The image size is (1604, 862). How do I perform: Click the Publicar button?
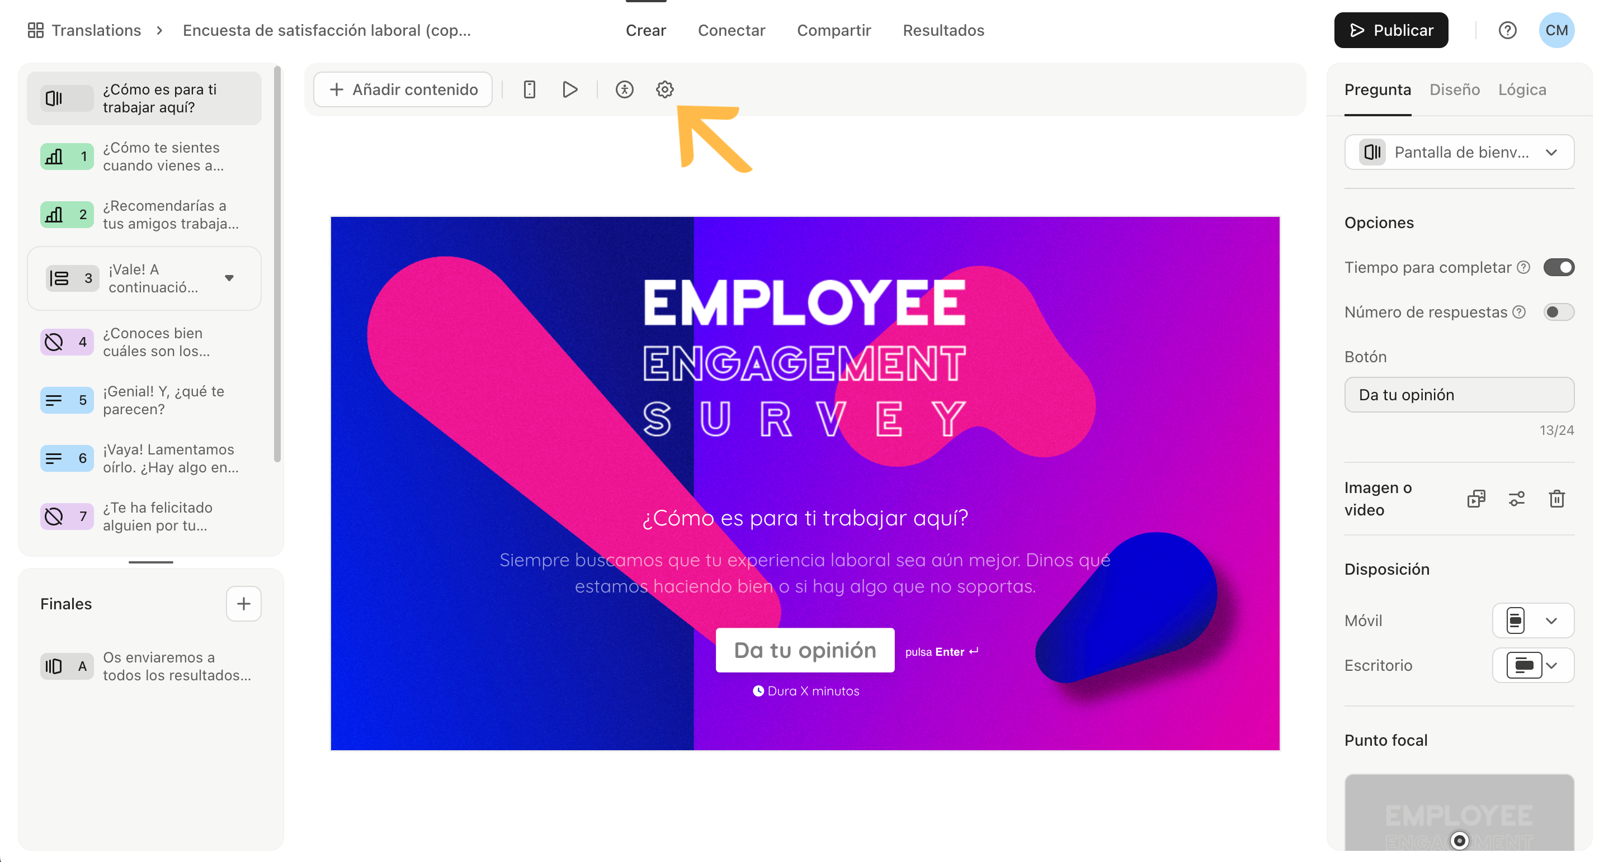click(x=1390, y=30)
